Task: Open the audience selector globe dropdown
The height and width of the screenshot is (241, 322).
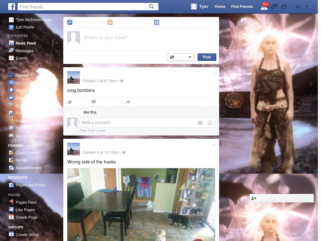Action: (180, 57)
